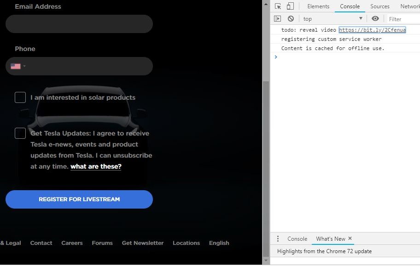Screen dimensions: 420x266
Task: Select 'registering custom service worker' log line
Action: coord(331,39)
